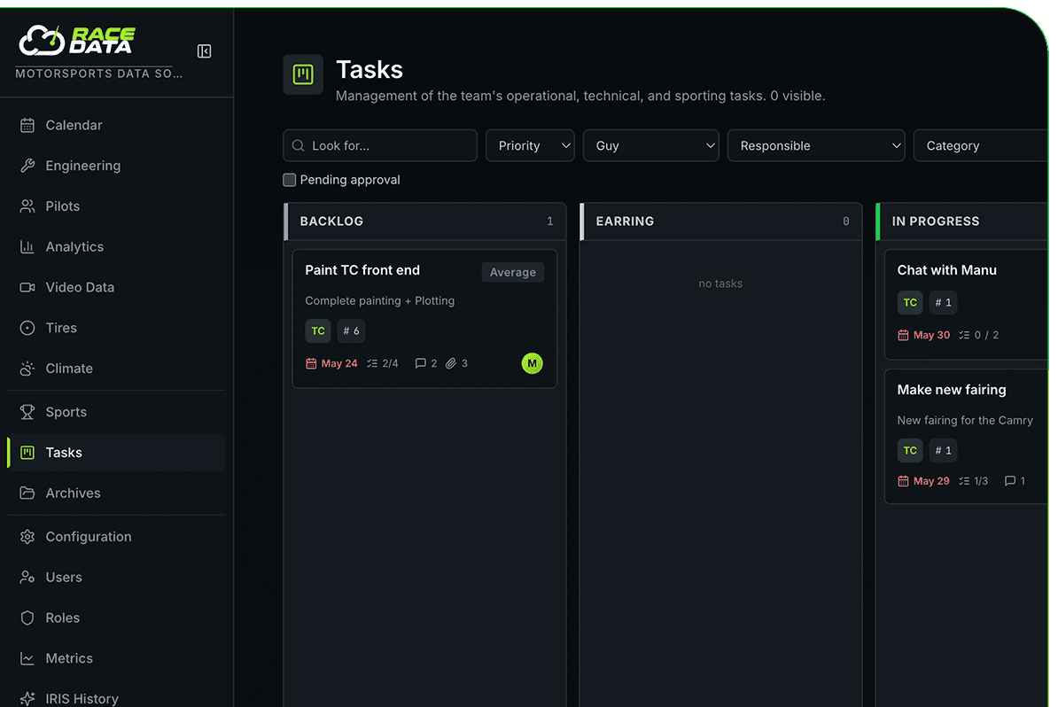The image size is (1058, 707).
Task: Click the comment icon on Make new fairing card
Action: point(1010,481)
